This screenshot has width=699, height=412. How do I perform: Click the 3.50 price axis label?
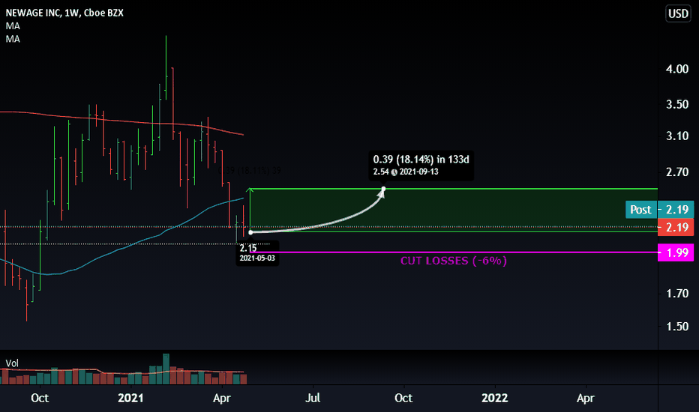tap(677, 104)
